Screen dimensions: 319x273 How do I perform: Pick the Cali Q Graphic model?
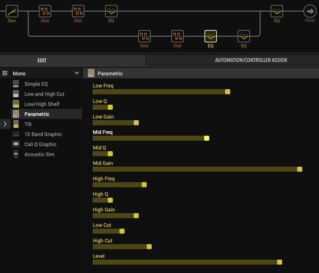pos(40,144)
